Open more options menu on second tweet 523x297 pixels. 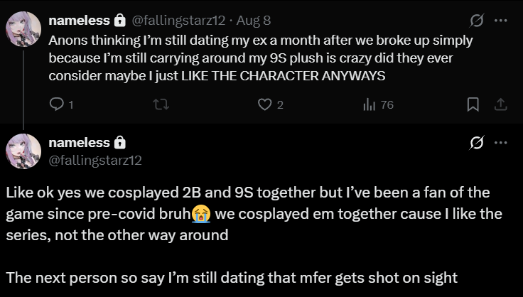[501, 143]
